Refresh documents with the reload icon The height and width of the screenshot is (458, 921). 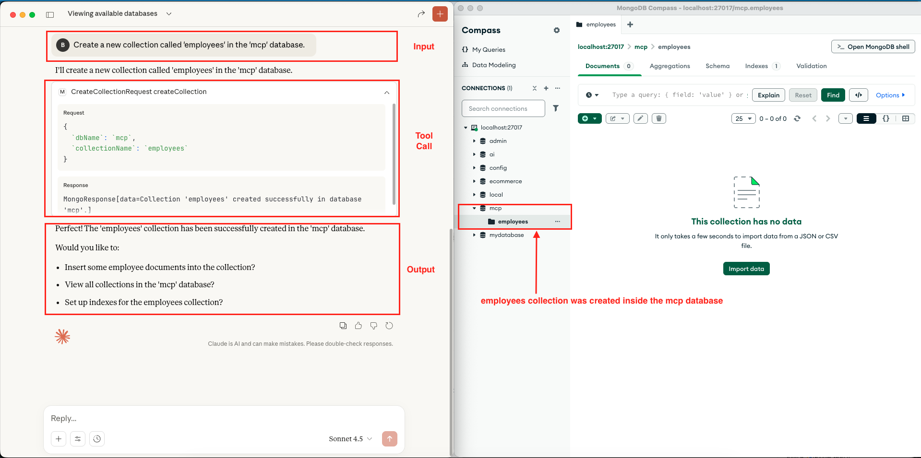tap(797, 118)
